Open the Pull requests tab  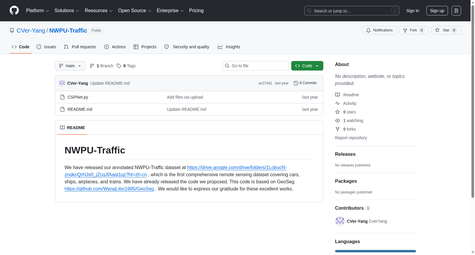point(80,47)
